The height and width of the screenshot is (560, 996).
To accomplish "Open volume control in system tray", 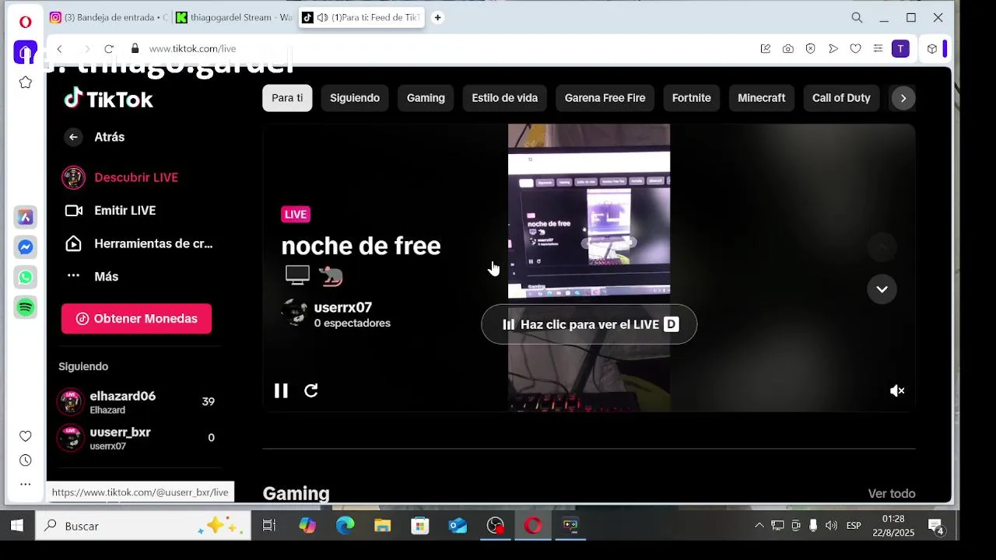I will pos(831,526).
